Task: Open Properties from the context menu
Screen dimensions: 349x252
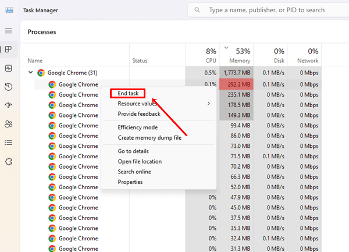Action: [130, 182]
